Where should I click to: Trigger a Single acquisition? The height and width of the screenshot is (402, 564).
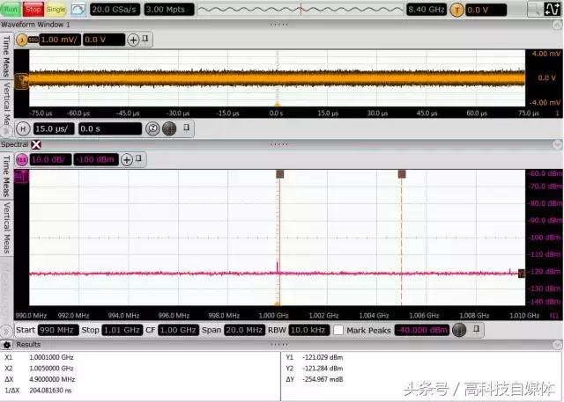pos(56,9)
